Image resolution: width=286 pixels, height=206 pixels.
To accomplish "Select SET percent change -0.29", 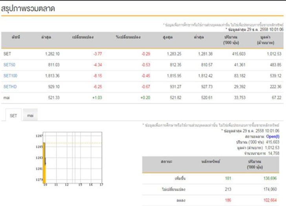I will (146, 54).
